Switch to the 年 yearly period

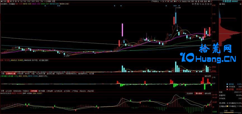pos(18,1)
